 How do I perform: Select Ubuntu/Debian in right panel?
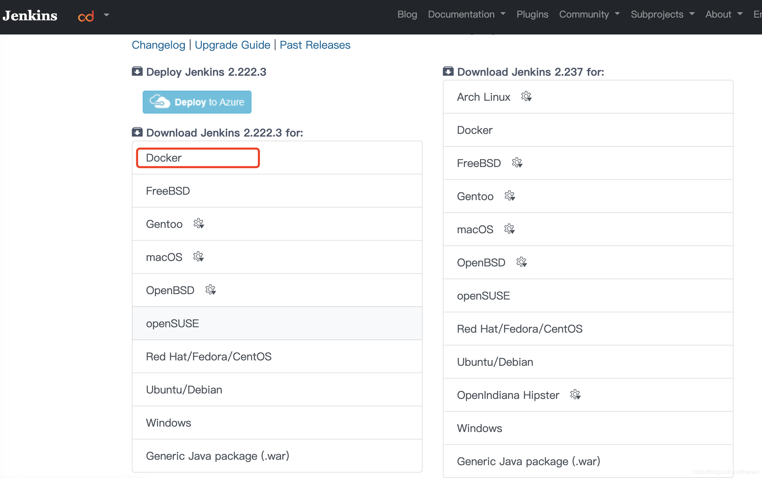click(x=494, y=361)
